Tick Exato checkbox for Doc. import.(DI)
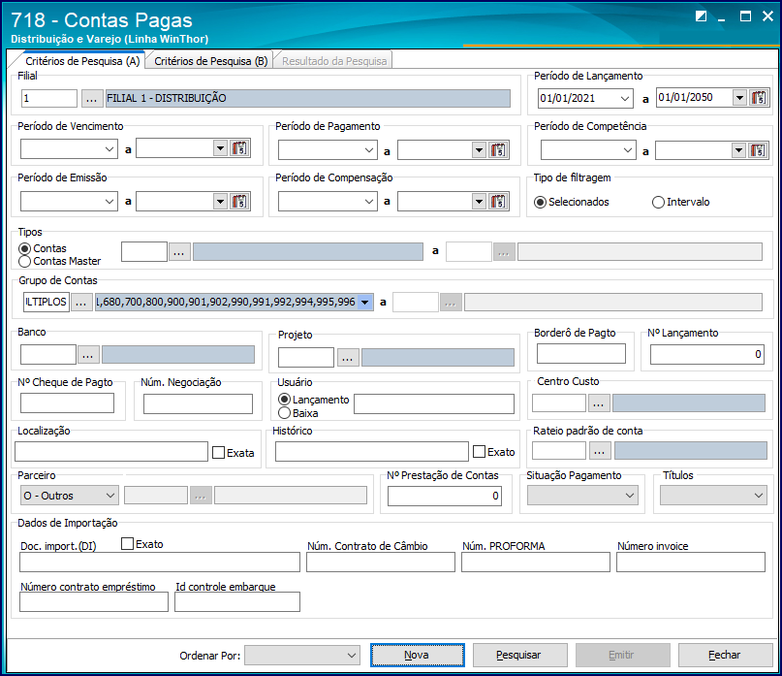The width and height of the screenshot is (782, 676). point(127,544)
